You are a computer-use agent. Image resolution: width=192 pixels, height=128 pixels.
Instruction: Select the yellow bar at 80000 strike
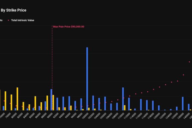pos(17,99)
